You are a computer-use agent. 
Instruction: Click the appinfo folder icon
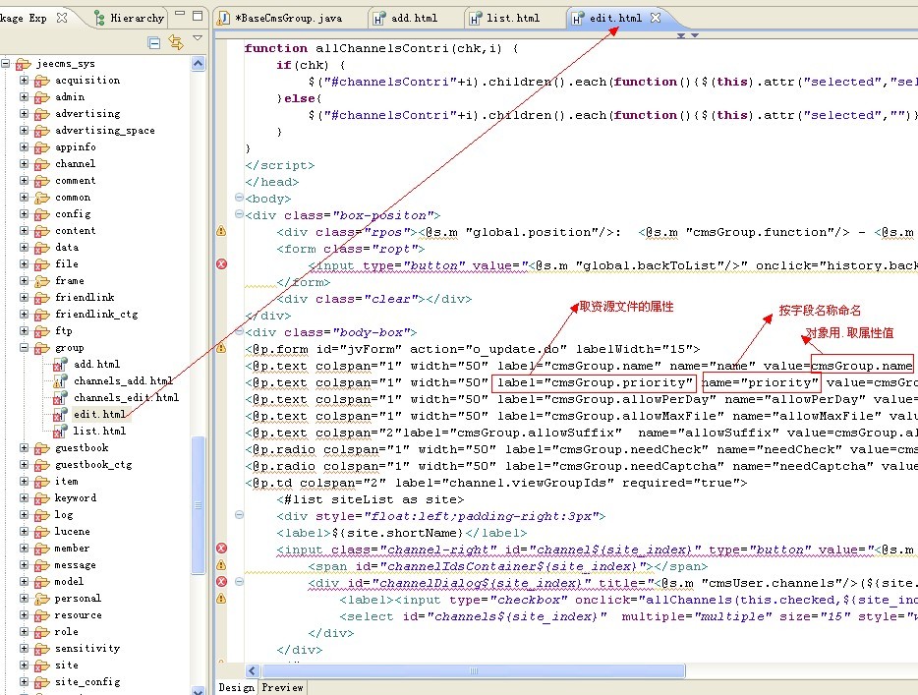point(41,147)
